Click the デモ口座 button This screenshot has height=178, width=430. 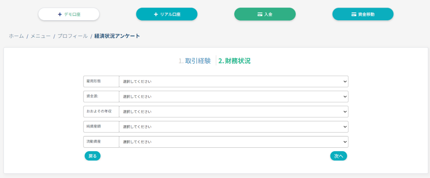point(68,14)
